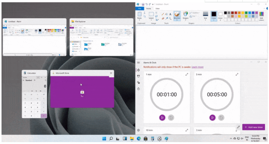Pick the green color swatch in Paint
The width and height of the screenshot is (269, 144).
tap(246, 13)
